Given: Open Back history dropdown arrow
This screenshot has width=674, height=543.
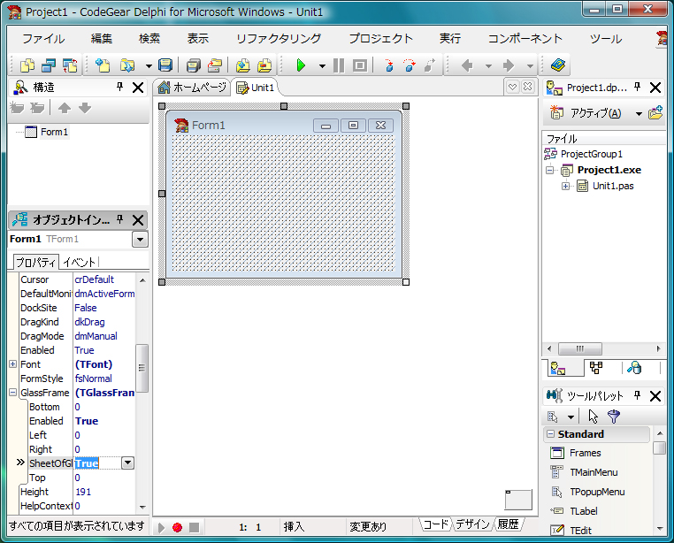Looking at the screenshot, I should point(488,66).
